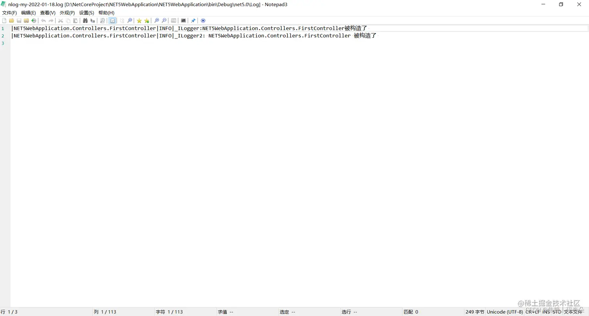This screenshot has width=589, height=316.
Task: Open Replace with the 'b-a' icon
Action: point(92,21)
